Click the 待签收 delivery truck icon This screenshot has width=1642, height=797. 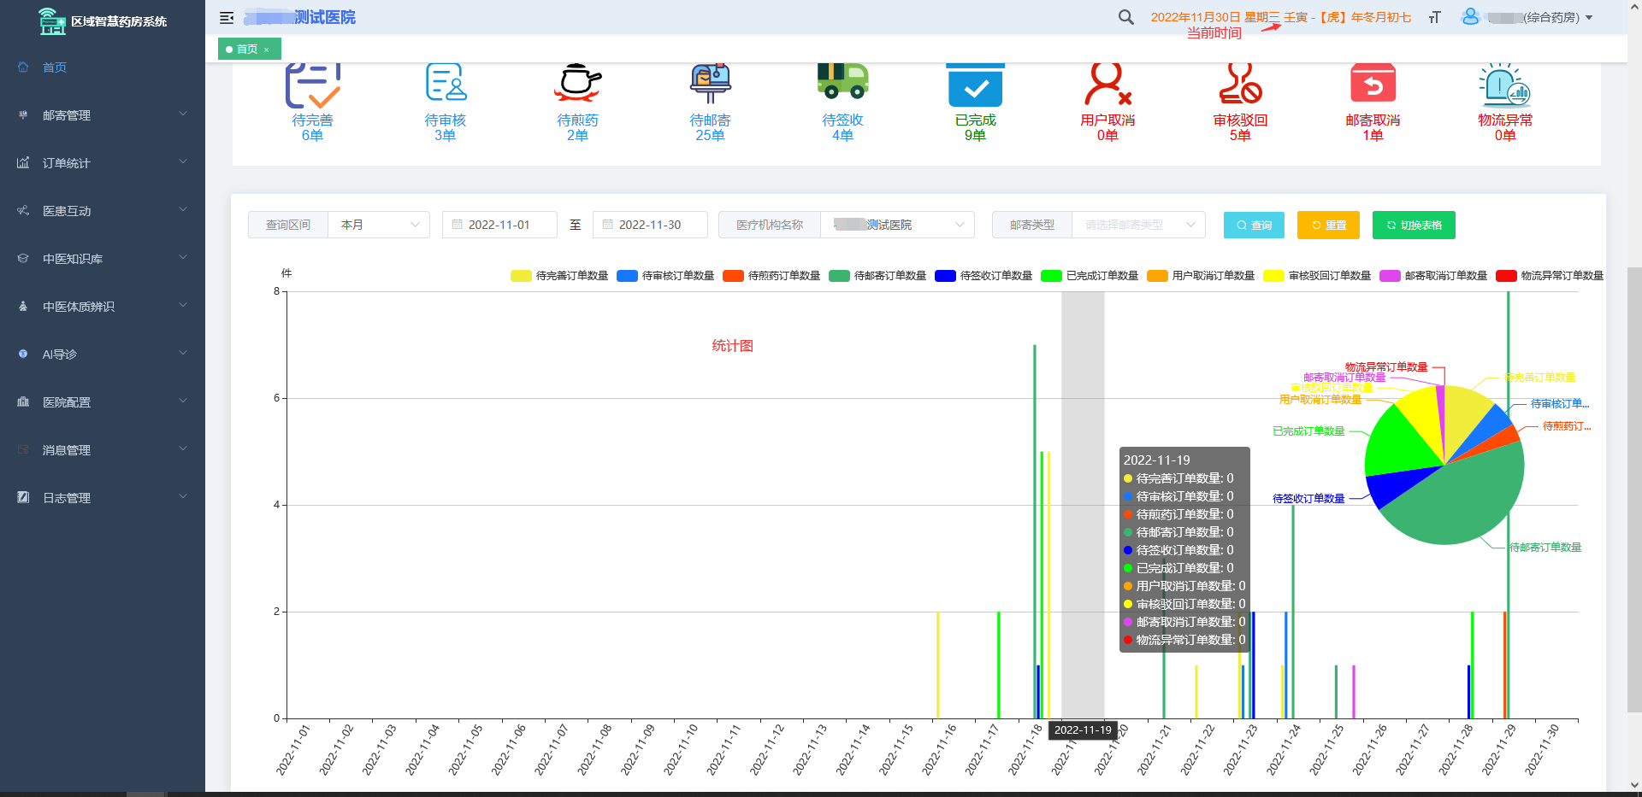click(x=842, y=81)
